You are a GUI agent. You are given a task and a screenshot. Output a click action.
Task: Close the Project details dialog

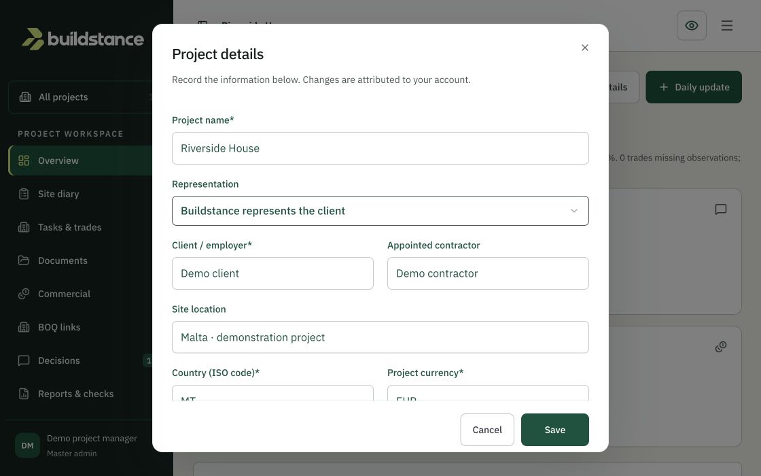coord(585,48)
